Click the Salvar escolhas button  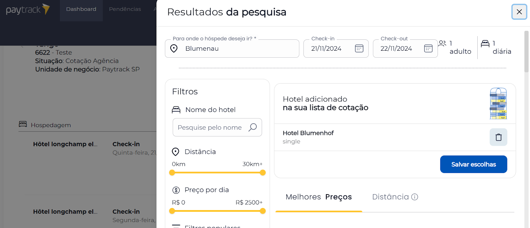click(474, 164)
